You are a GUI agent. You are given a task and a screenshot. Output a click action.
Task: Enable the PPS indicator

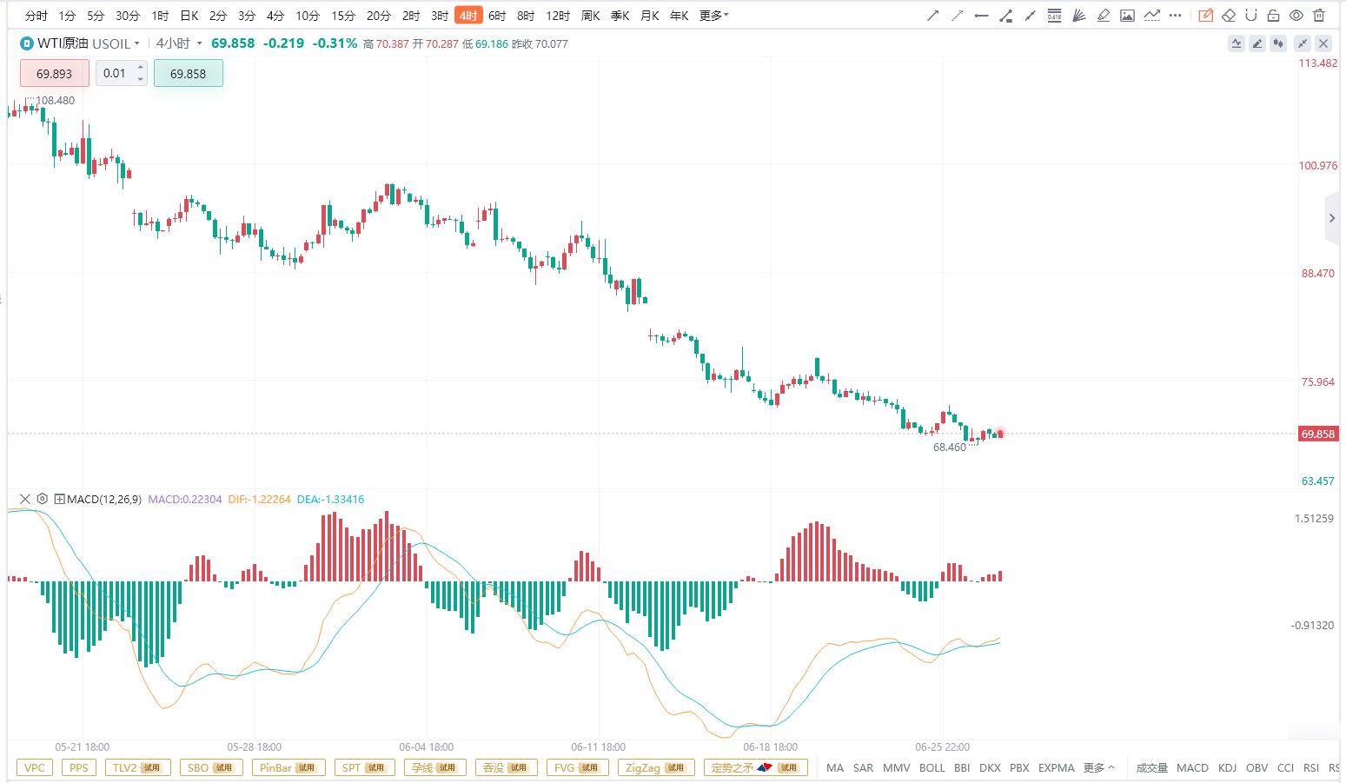79,767
